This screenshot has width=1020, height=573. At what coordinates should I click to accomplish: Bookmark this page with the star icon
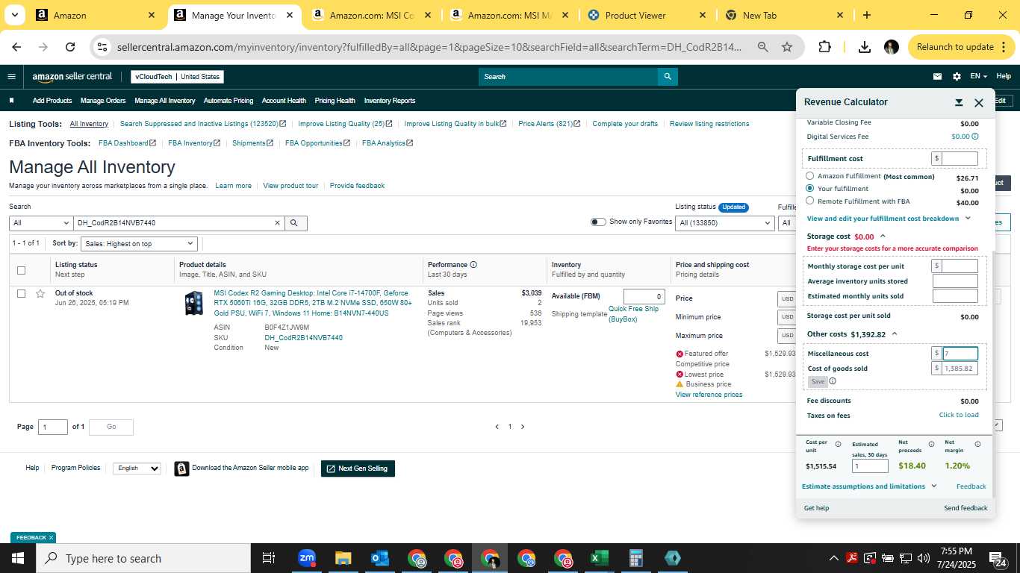787,47
